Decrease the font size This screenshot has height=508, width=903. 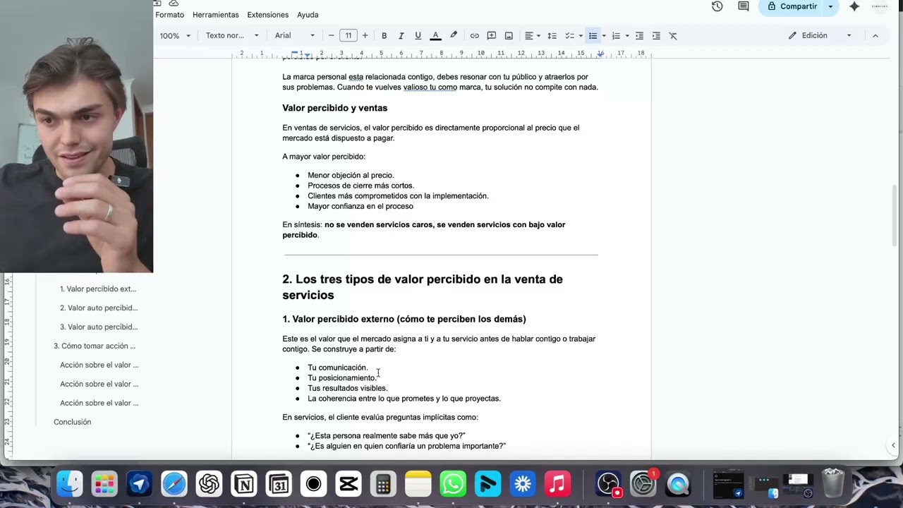[331, 36]
